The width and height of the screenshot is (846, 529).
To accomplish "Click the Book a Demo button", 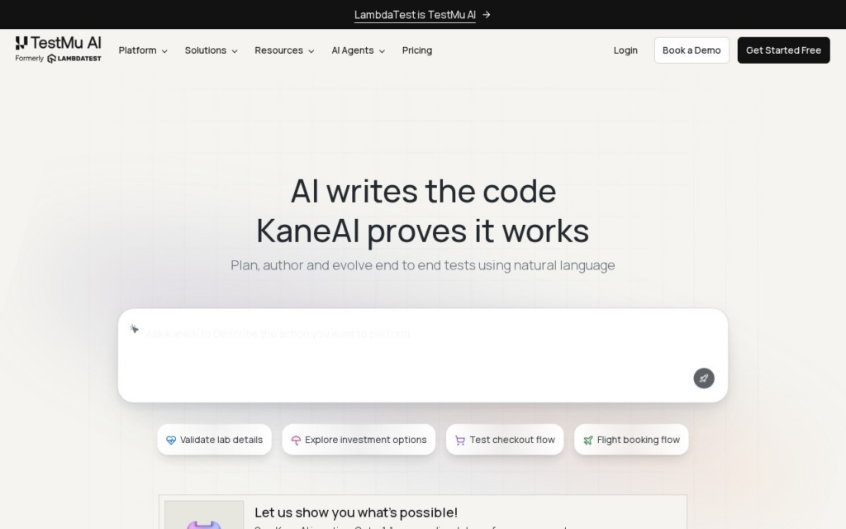I will 692,50.
